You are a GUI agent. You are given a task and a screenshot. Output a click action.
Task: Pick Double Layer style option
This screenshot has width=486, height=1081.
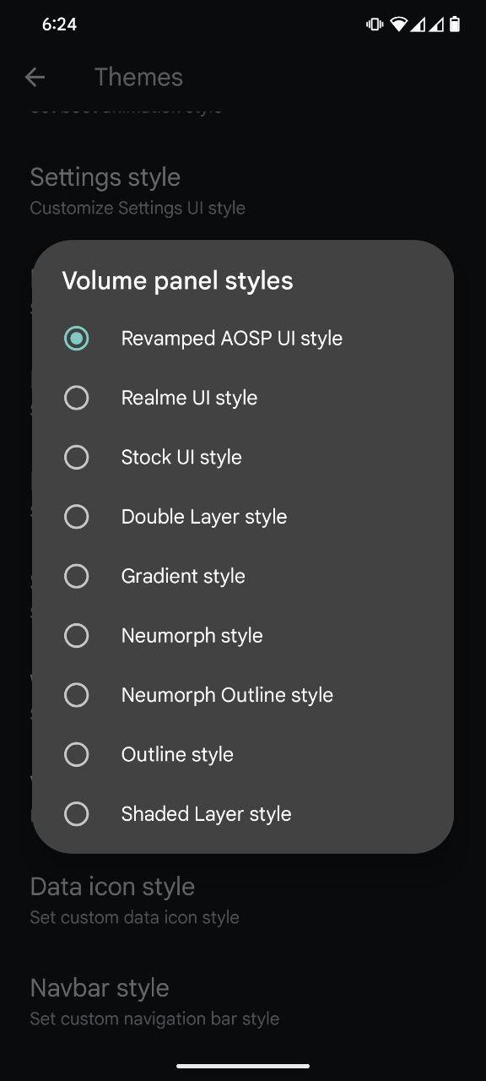coord(242,517)
